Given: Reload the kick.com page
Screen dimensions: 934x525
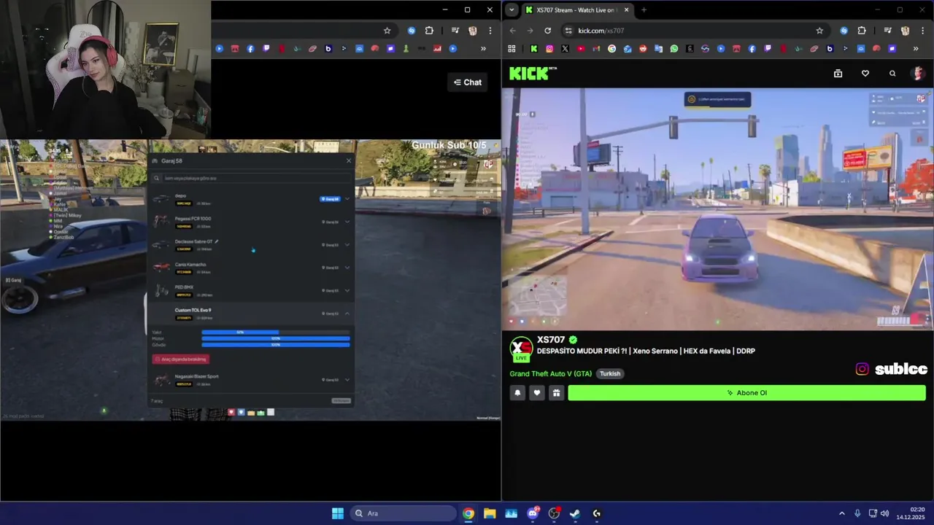Looking at the screenshot, I should click(x=547, y=31).
